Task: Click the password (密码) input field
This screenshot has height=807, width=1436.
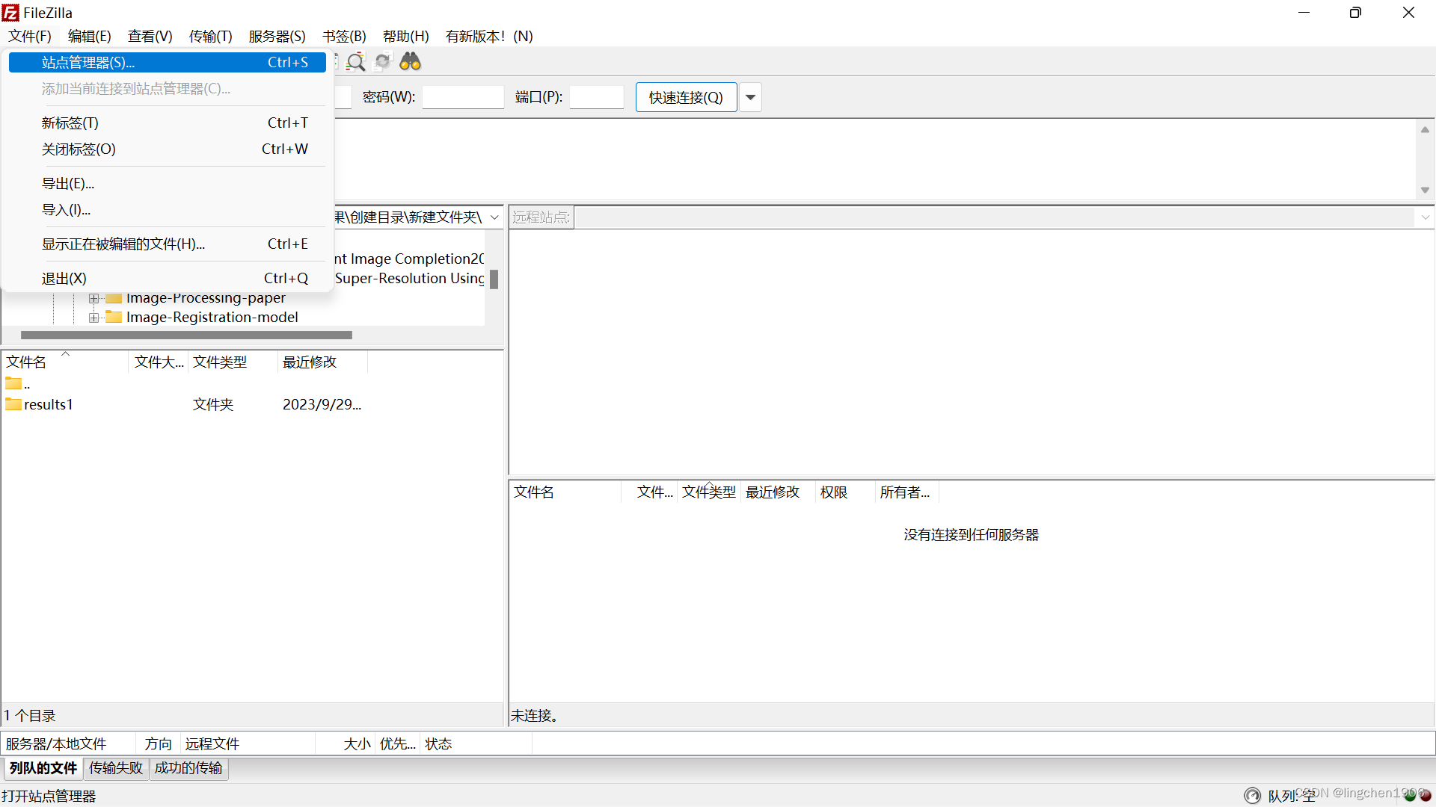Action: coord(463,98)
